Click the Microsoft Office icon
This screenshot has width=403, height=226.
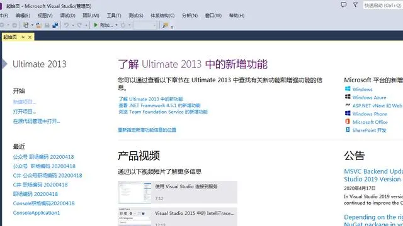[x=348, y=121]
